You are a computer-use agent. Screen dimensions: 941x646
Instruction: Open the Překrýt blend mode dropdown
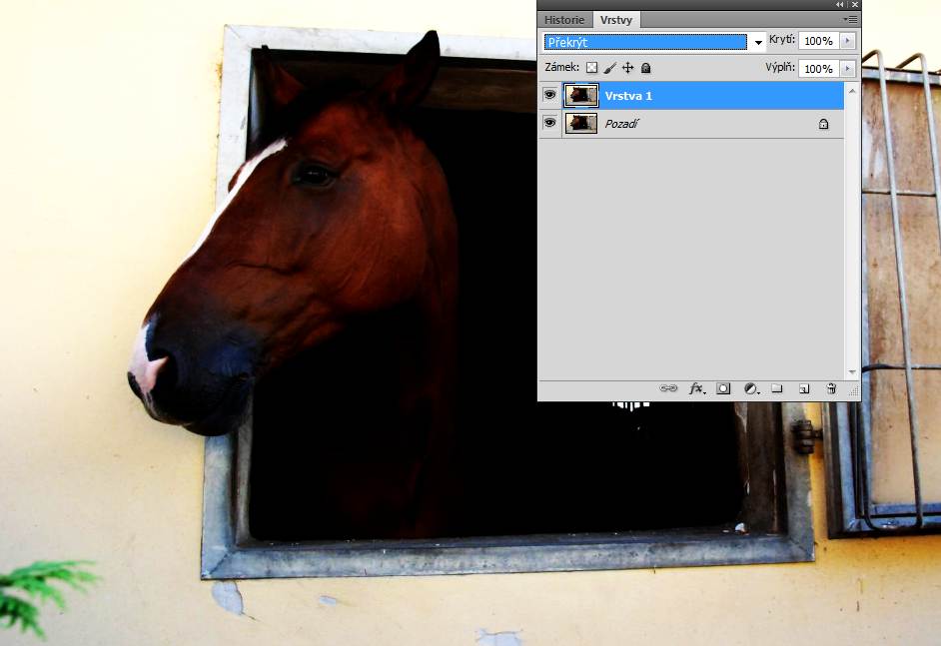click(x=759, y=42)
